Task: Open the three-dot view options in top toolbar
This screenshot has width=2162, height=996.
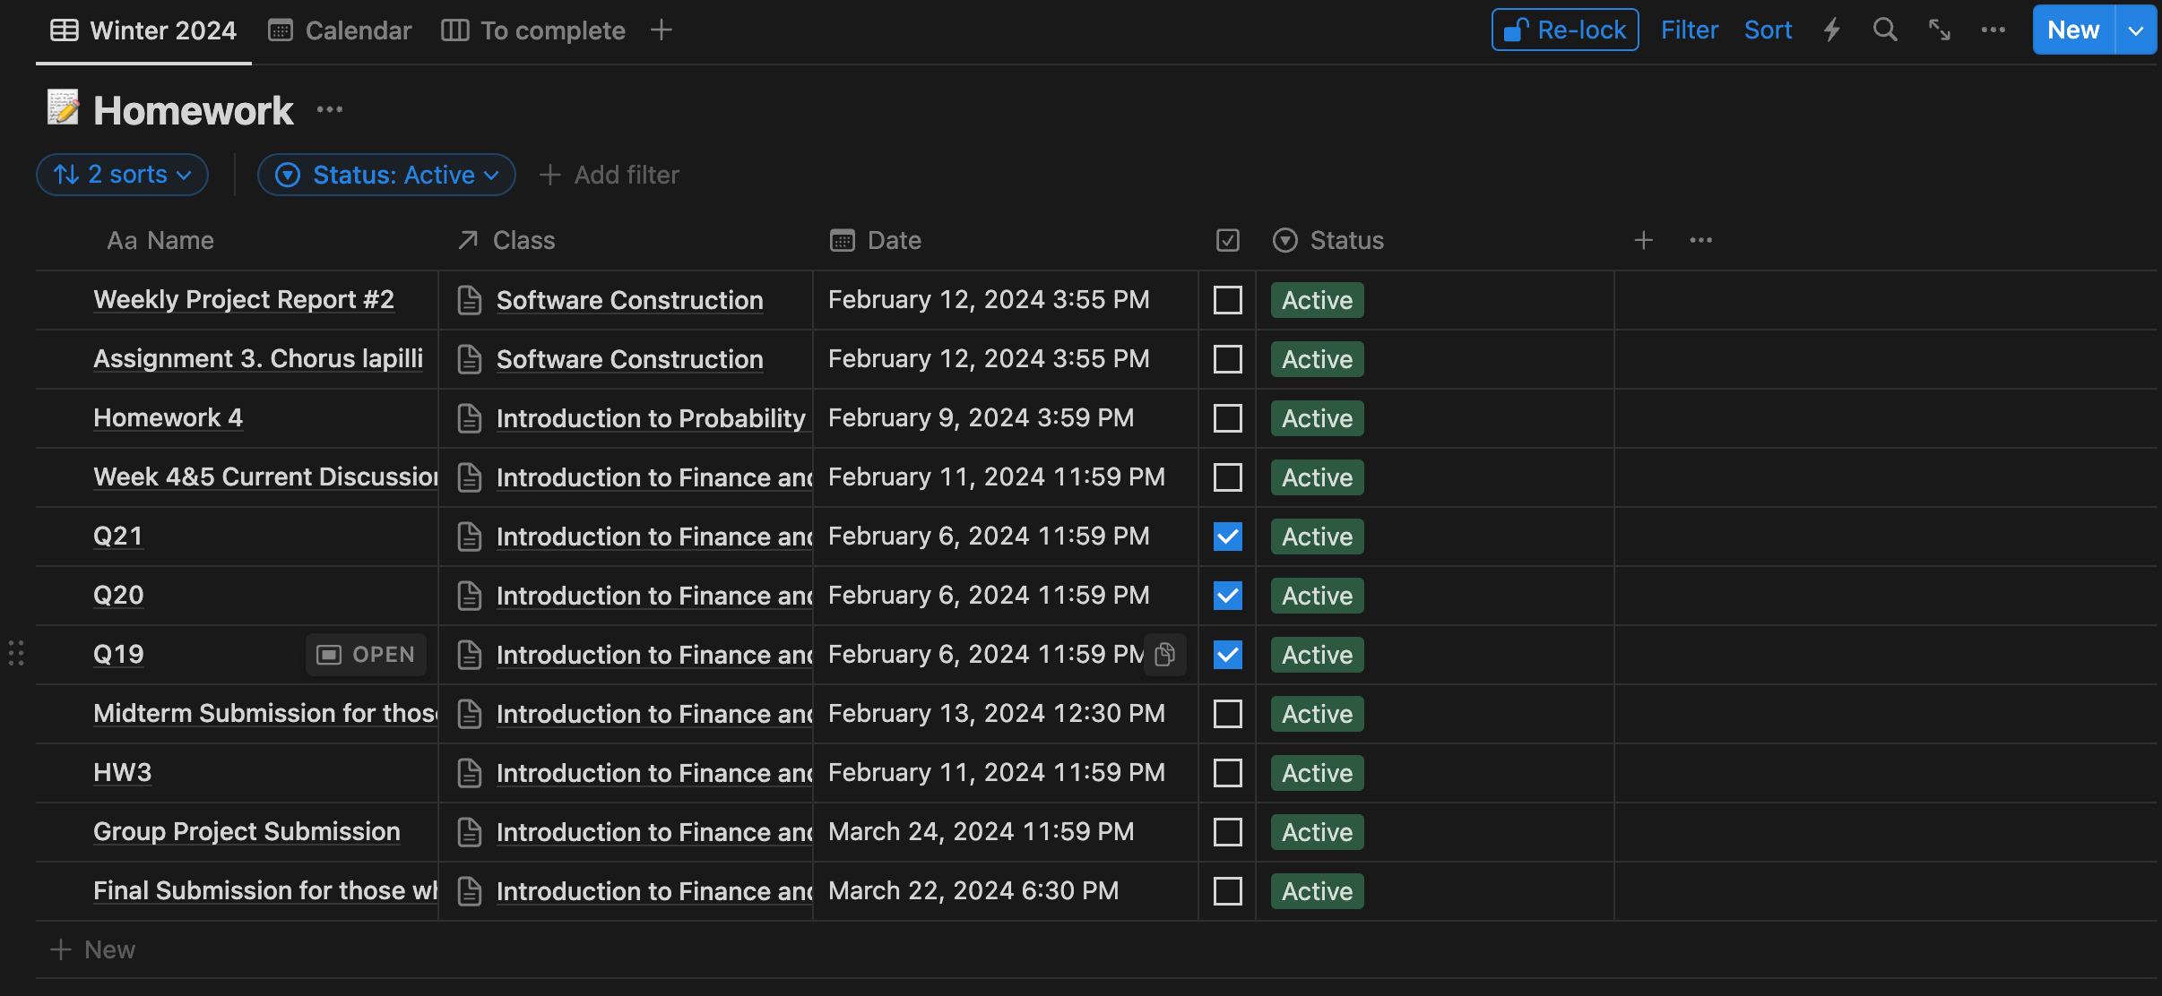Action: point(1993,30)
